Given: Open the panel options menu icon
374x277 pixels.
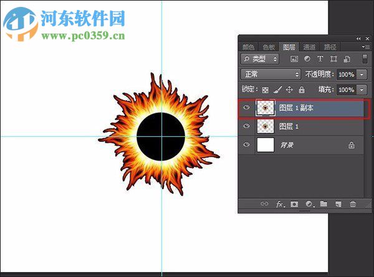Looking at the screenshot, I should pyautogui.click(x=365, y=47).
